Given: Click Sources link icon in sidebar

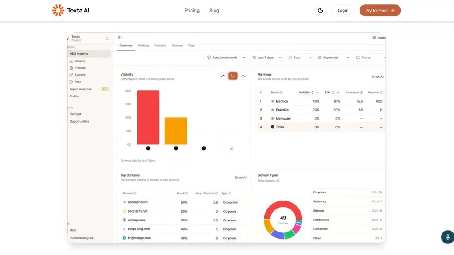Looking at the screenshot, I should click(x=71, y=75).
